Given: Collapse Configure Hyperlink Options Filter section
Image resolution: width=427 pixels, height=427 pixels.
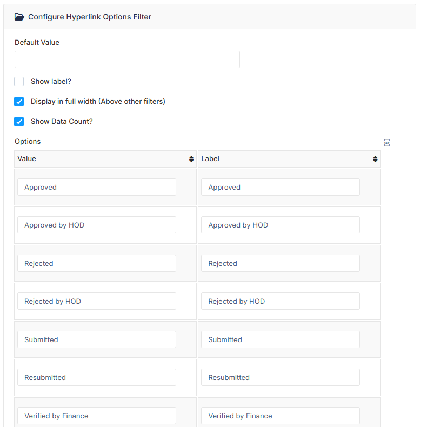Looking at the screenshot, I should click(90, 17).
